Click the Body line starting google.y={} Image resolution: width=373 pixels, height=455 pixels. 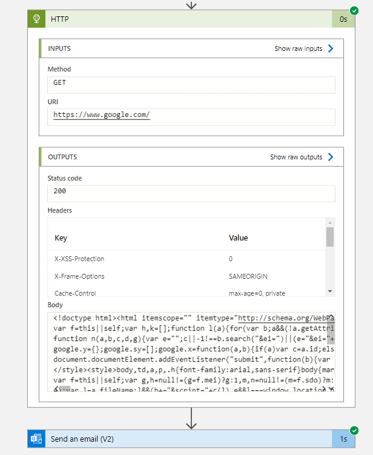pyautogui.click(x=194, y=349)
